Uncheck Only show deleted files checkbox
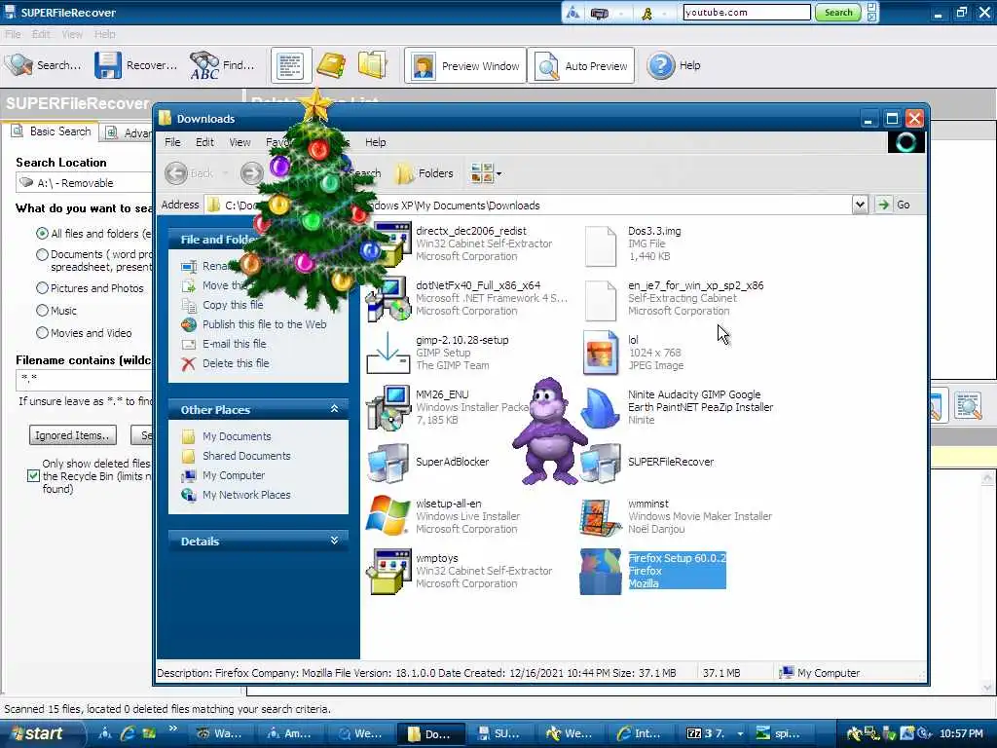997x748 pixels. pyautogui.click(x=34, y=475)
